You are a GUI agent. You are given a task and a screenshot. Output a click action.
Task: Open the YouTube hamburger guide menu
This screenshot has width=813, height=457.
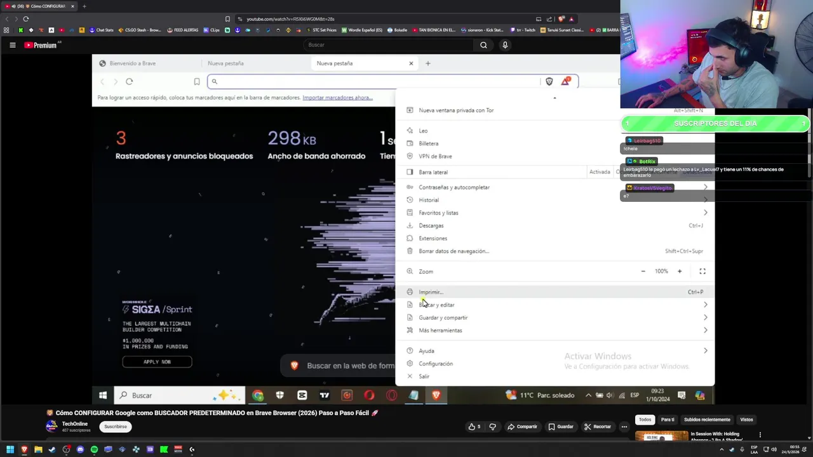[x=12, y=45]
